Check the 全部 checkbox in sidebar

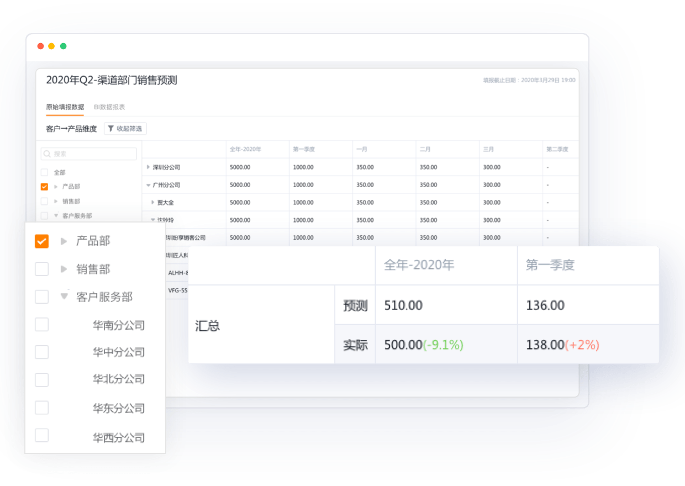pos(44,172)
